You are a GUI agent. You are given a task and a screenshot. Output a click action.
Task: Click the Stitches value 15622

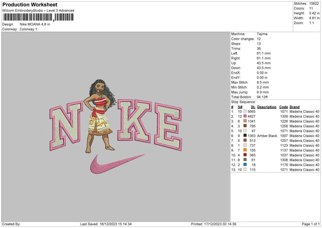(x=314, y=4)
